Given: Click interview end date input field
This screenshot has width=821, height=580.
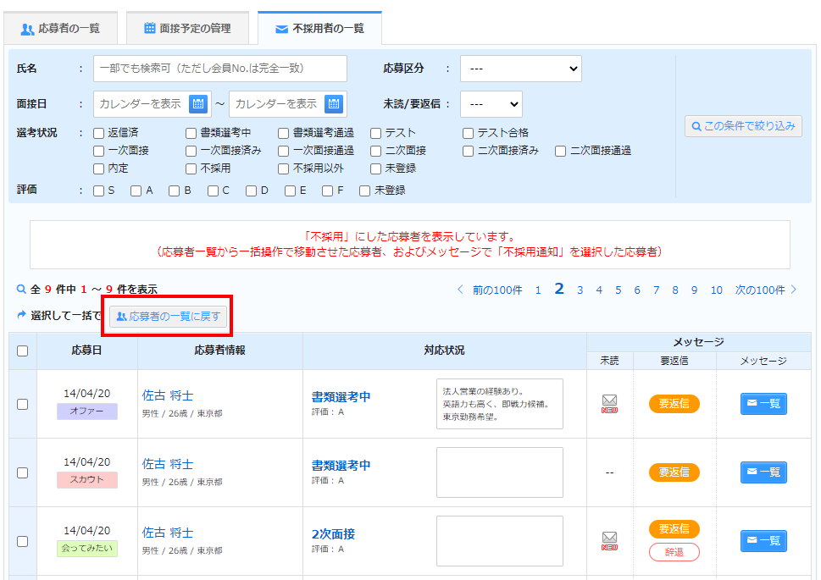Looking at the screenshot, I should pos(288,103).
